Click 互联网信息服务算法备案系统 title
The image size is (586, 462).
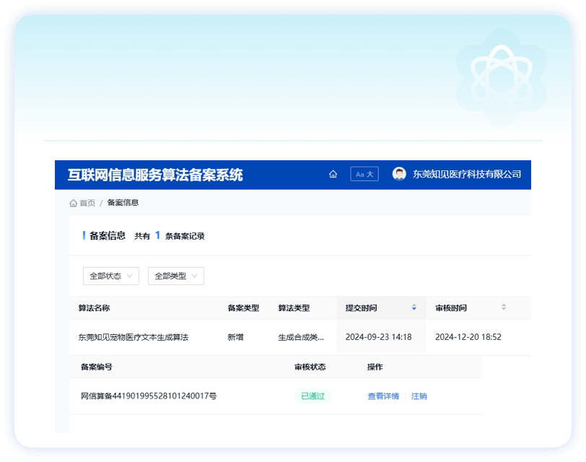(x=155, y=175)
